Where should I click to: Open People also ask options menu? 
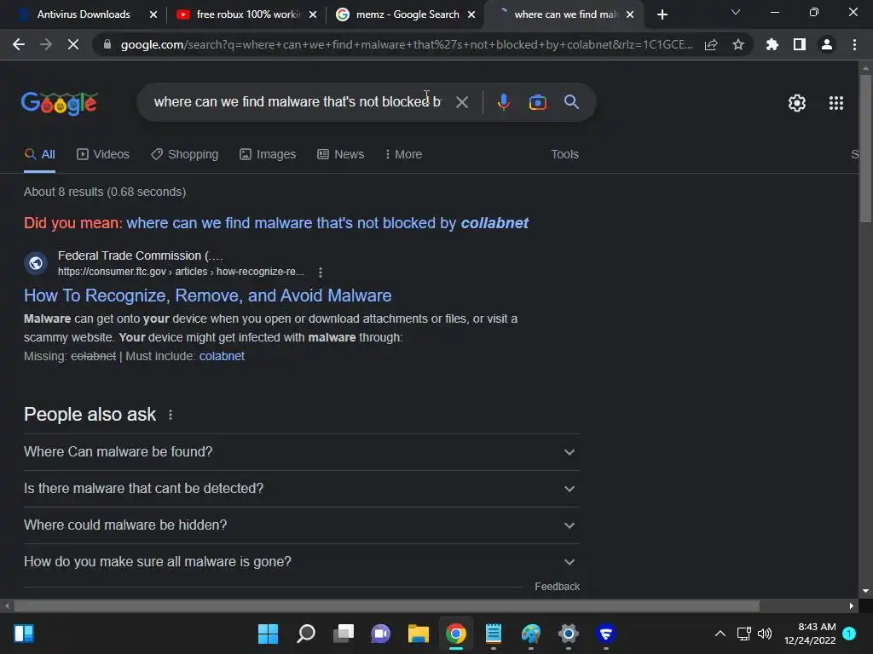point(171,415)
